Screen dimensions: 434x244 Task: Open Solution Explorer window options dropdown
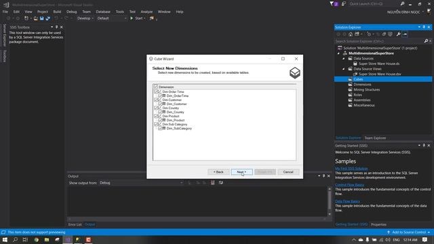click(419, 27)
